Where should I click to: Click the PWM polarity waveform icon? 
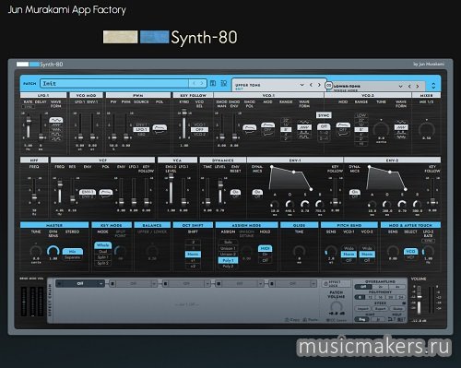(x=160, y=128)
